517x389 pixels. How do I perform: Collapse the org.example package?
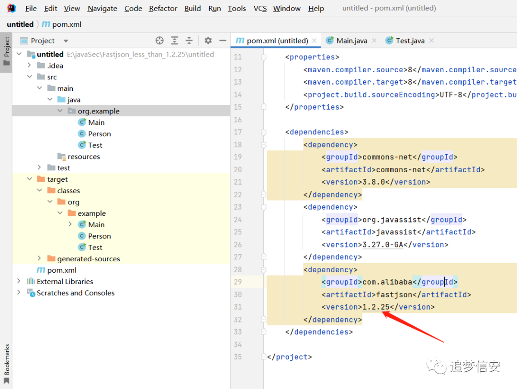click(60, 111)
